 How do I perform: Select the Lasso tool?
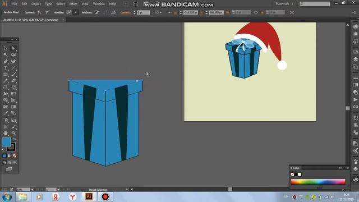(x=13, y=55)
